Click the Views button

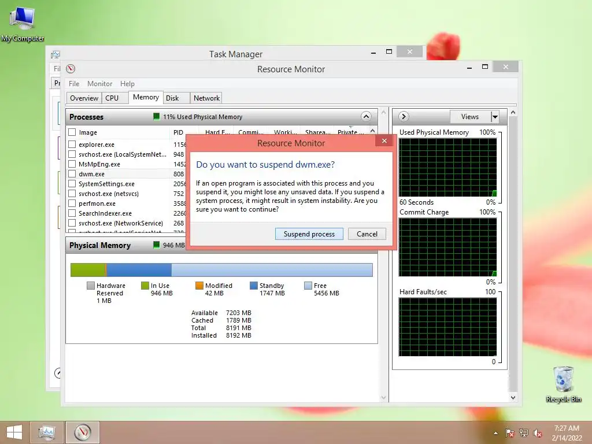click(470, 117)
